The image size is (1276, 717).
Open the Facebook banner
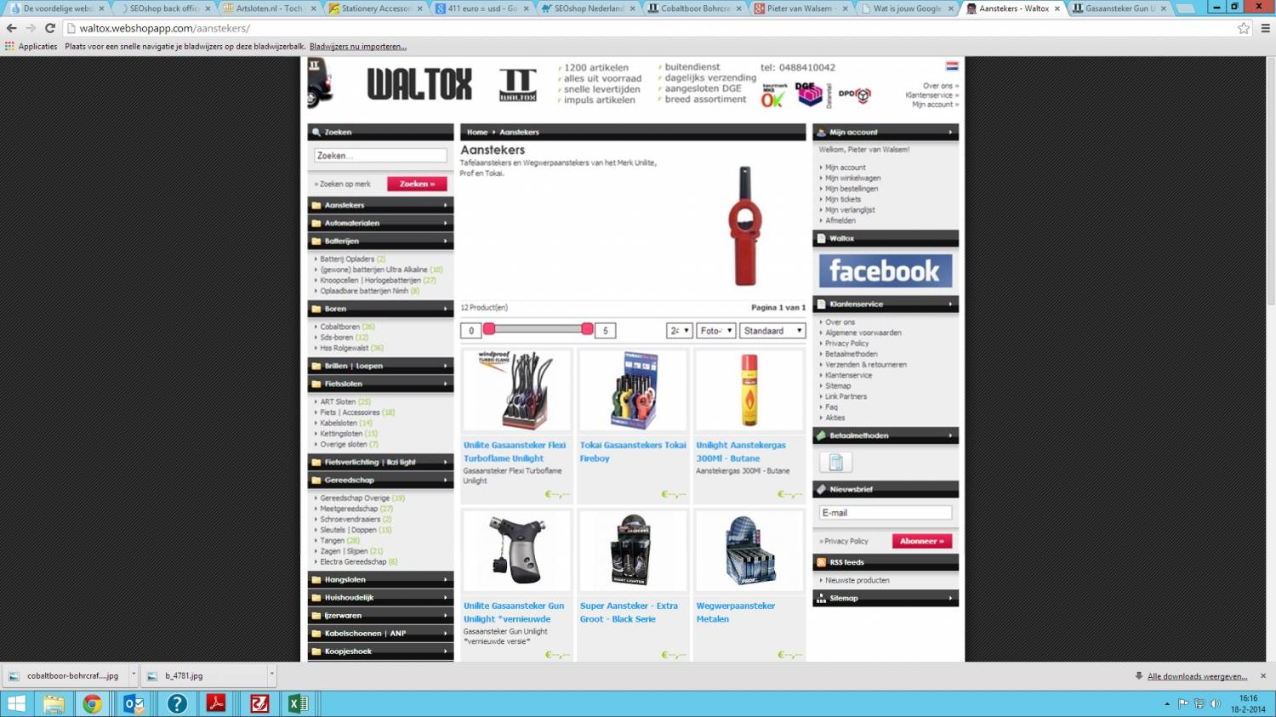[x=885, y=271]
